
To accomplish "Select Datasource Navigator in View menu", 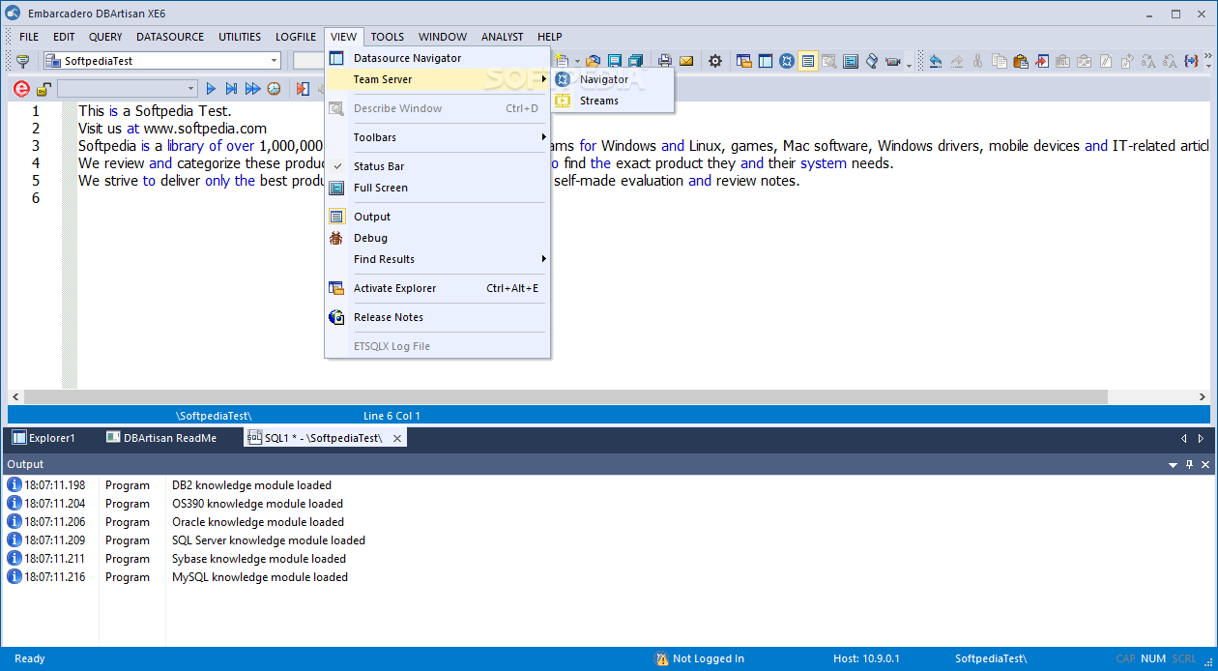I will pyautogui.click(x=437, y=58).
